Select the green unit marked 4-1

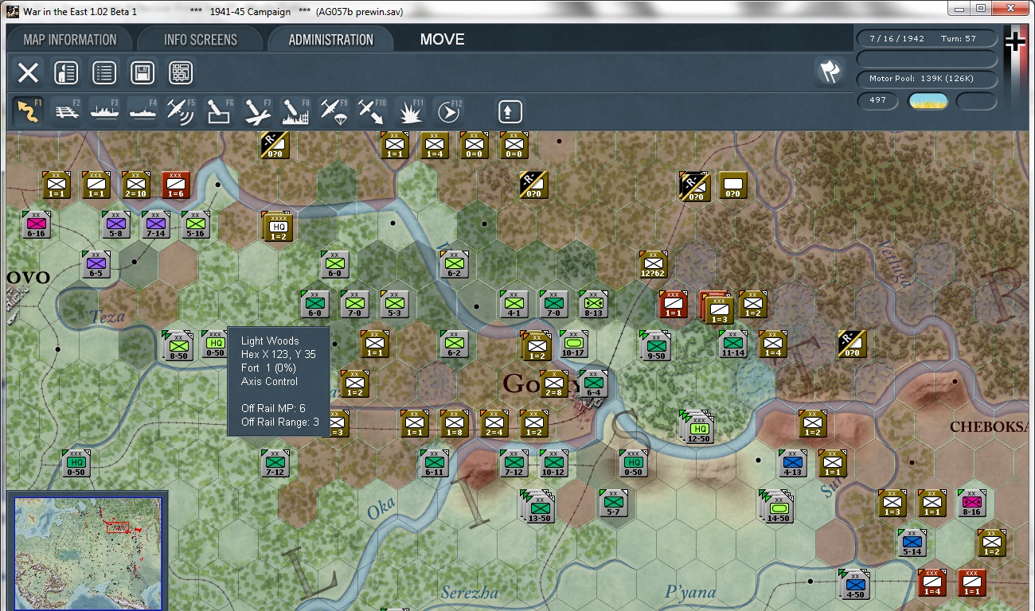514,305
